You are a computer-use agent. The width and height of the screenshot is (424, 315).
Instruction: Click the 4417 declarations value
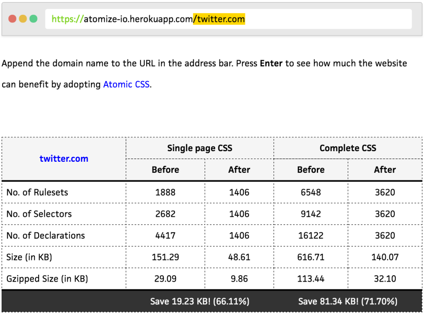(x=165, y=235)
